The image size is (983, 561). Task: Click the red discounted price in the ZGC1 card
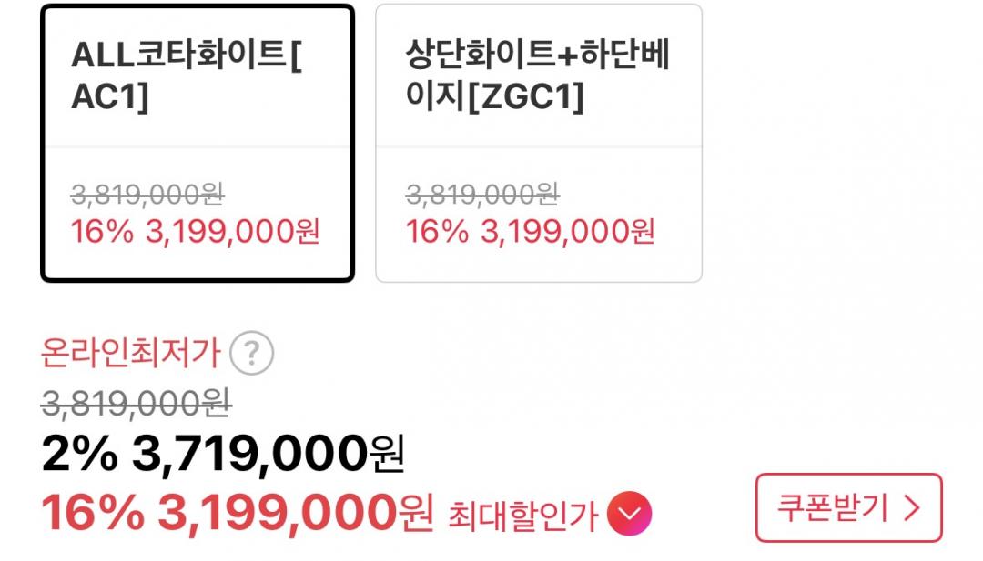568,232
